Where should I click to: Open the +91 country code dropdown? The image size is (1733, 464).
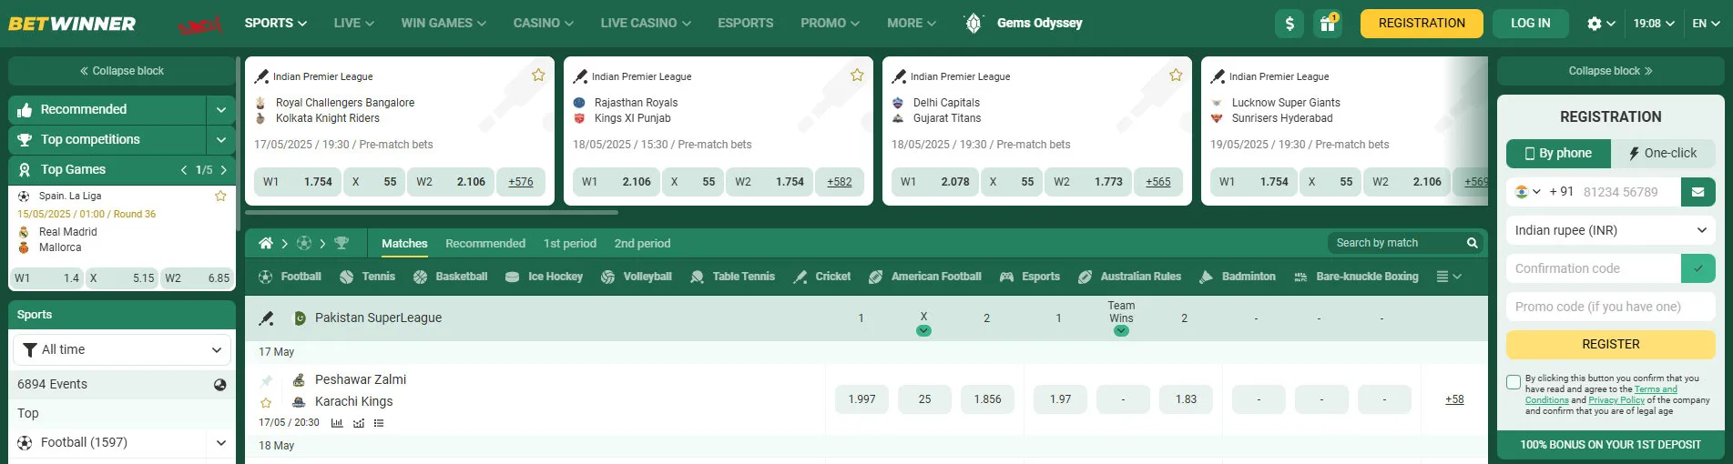coord(1528,192)
